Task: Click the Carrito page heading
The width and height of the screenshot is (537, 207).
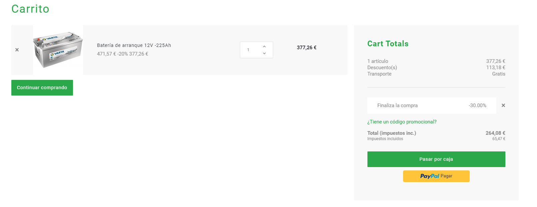Action: (x=30, y=9)
